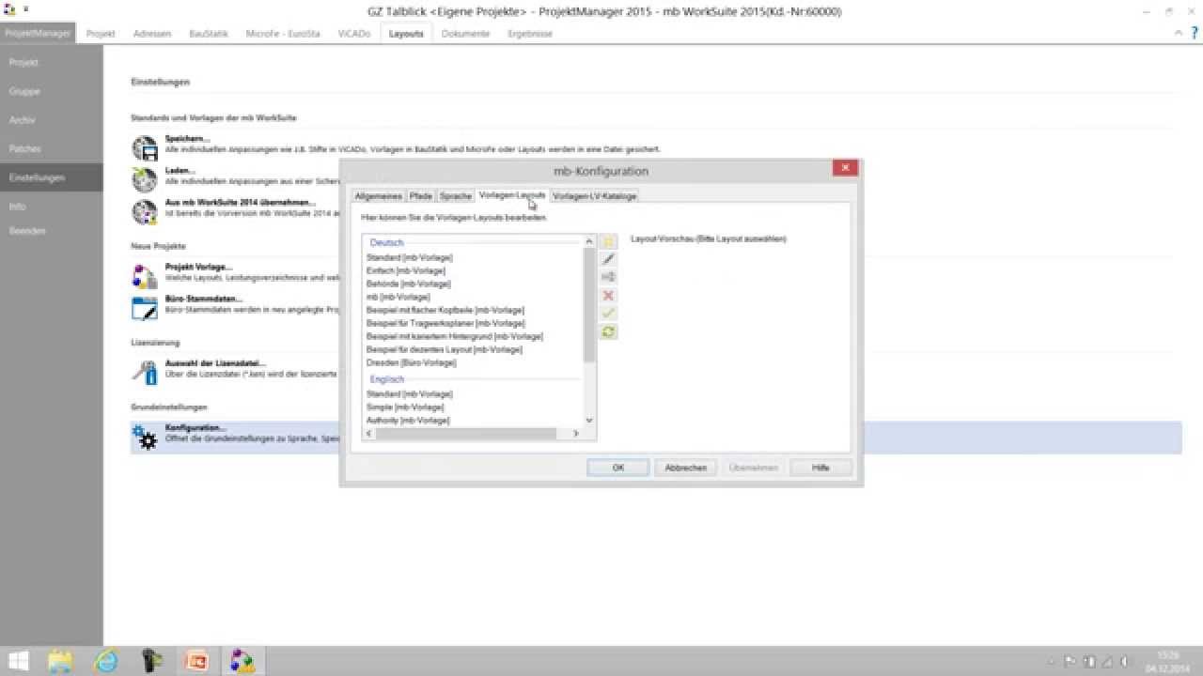This screenshot has width=1203, height=676.
Task: Click horizontal scrollbar left arrow in list
Action: tap(369, 434)
